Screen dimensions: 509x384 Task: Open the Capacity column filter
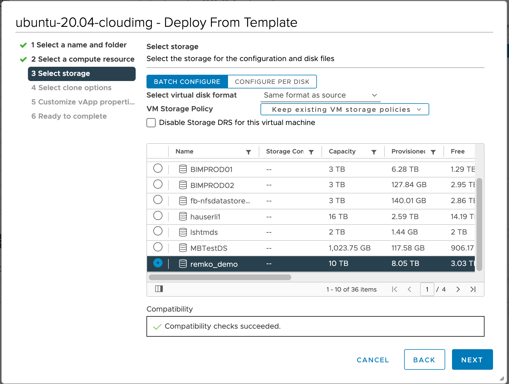tap(374, 151)
